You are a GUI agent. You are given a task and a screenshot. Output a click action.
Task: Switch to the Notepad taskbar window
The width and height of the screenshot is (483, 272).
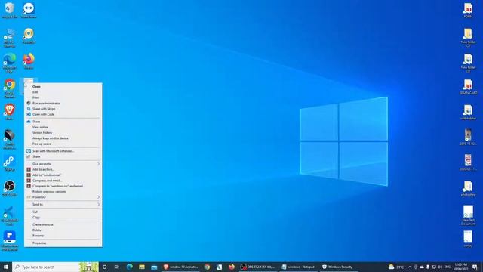pos(298,267)
